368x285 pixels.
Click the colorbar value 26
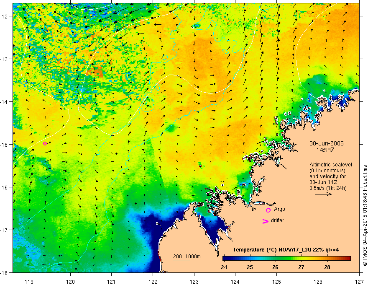click(275, 267)
